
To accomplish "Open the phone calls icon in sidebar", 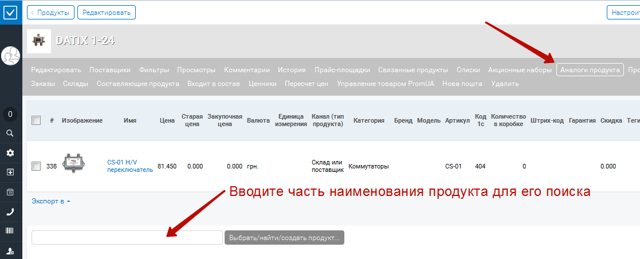I will point(11,211).
